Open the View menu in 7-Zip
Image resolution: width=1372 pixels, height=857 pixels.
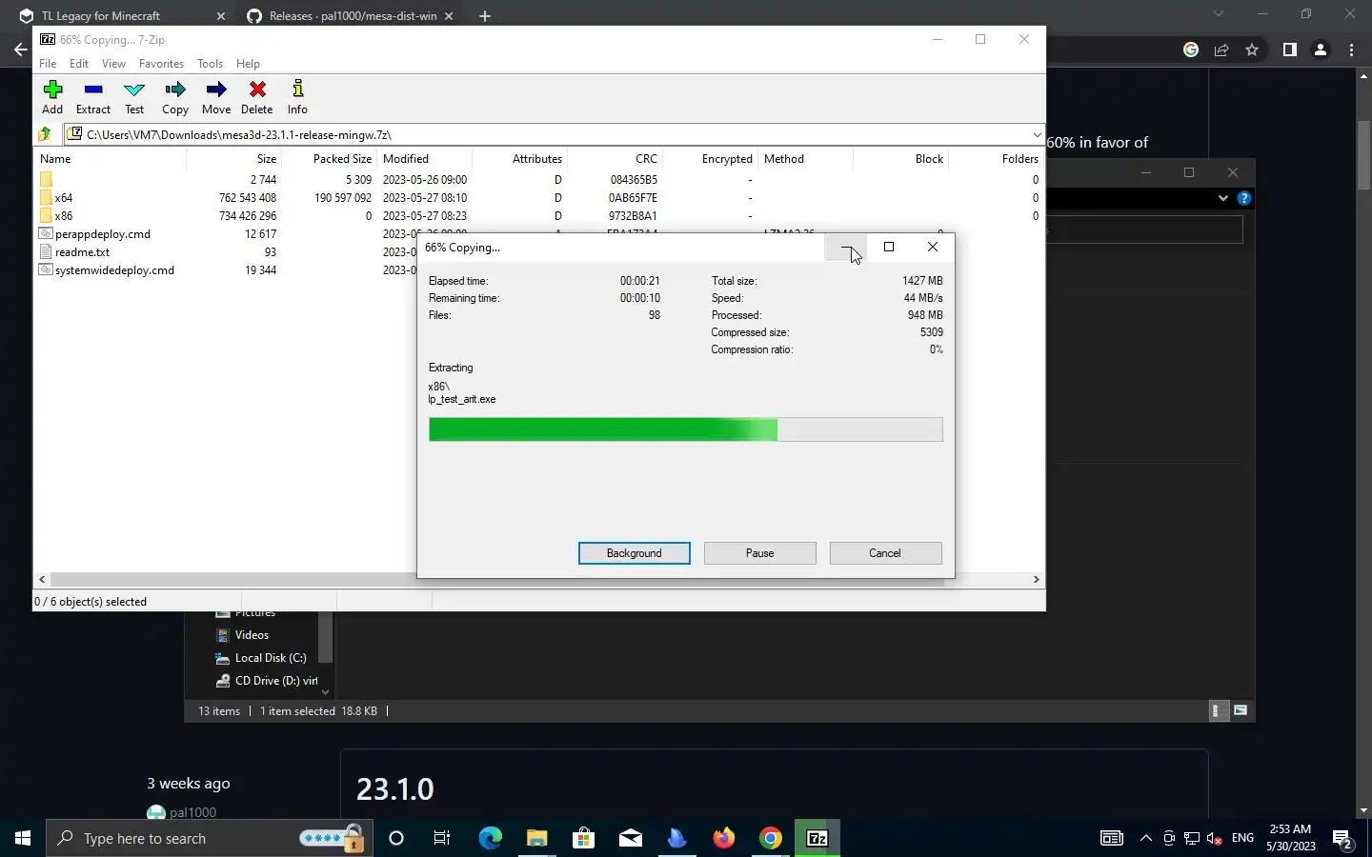113,64
